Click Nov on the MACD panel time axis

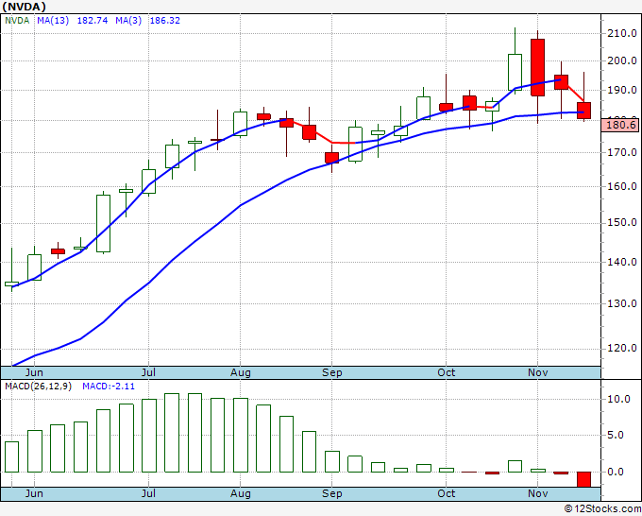pos(537,493)
